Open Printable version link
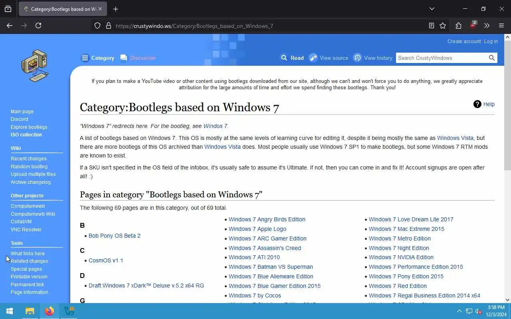The width and height of the screenshot is (511, 319). pyautogui.click(x=29, y=277)
